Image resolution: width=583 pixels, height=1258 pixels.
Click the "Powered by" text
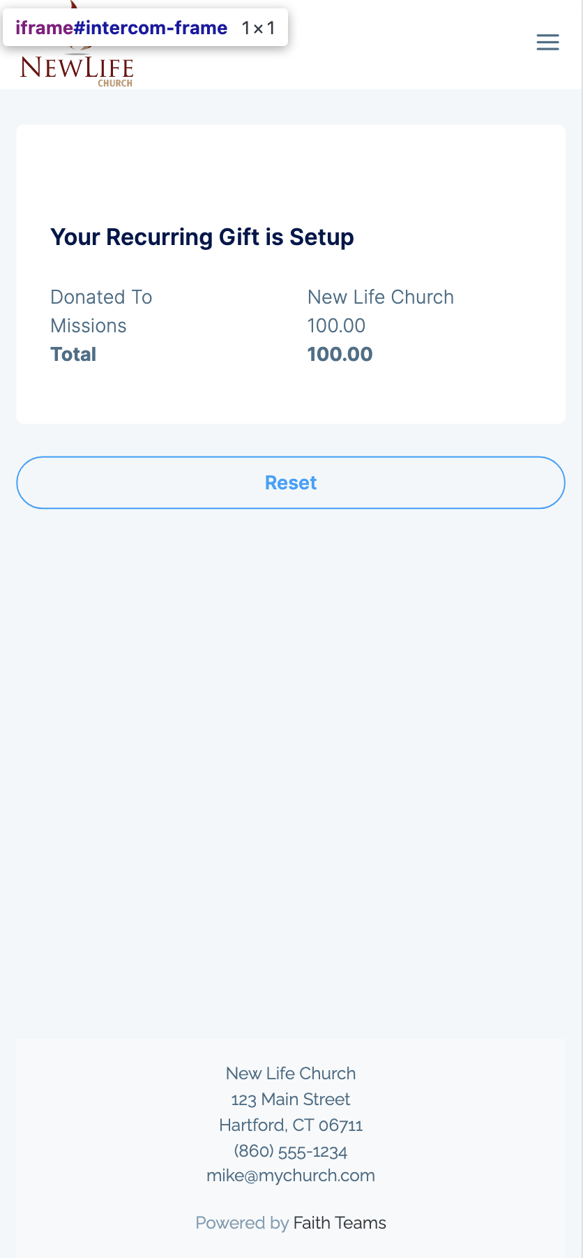[242, 1222]
